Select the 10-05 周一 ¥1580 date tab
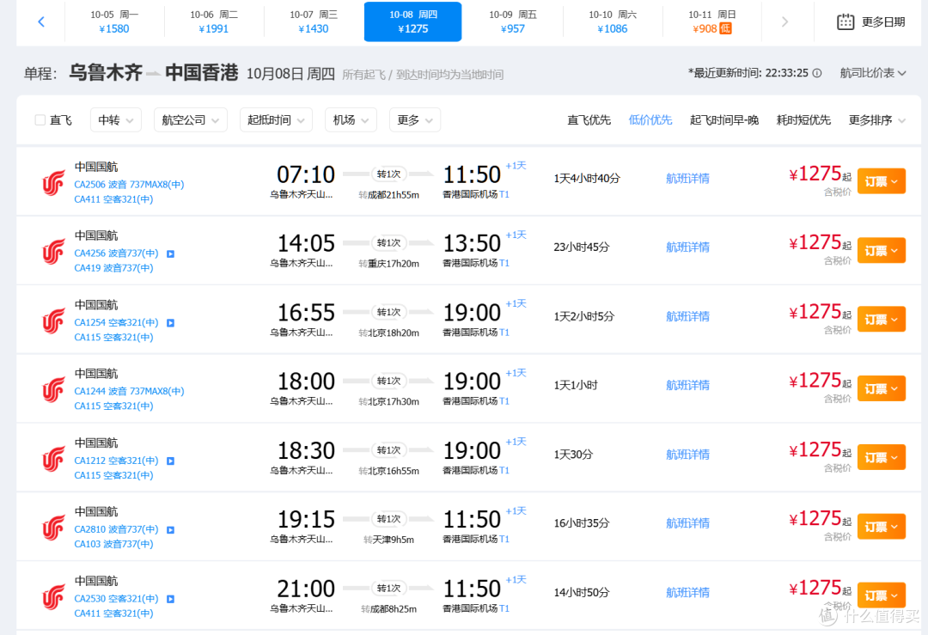 (114, 21)
